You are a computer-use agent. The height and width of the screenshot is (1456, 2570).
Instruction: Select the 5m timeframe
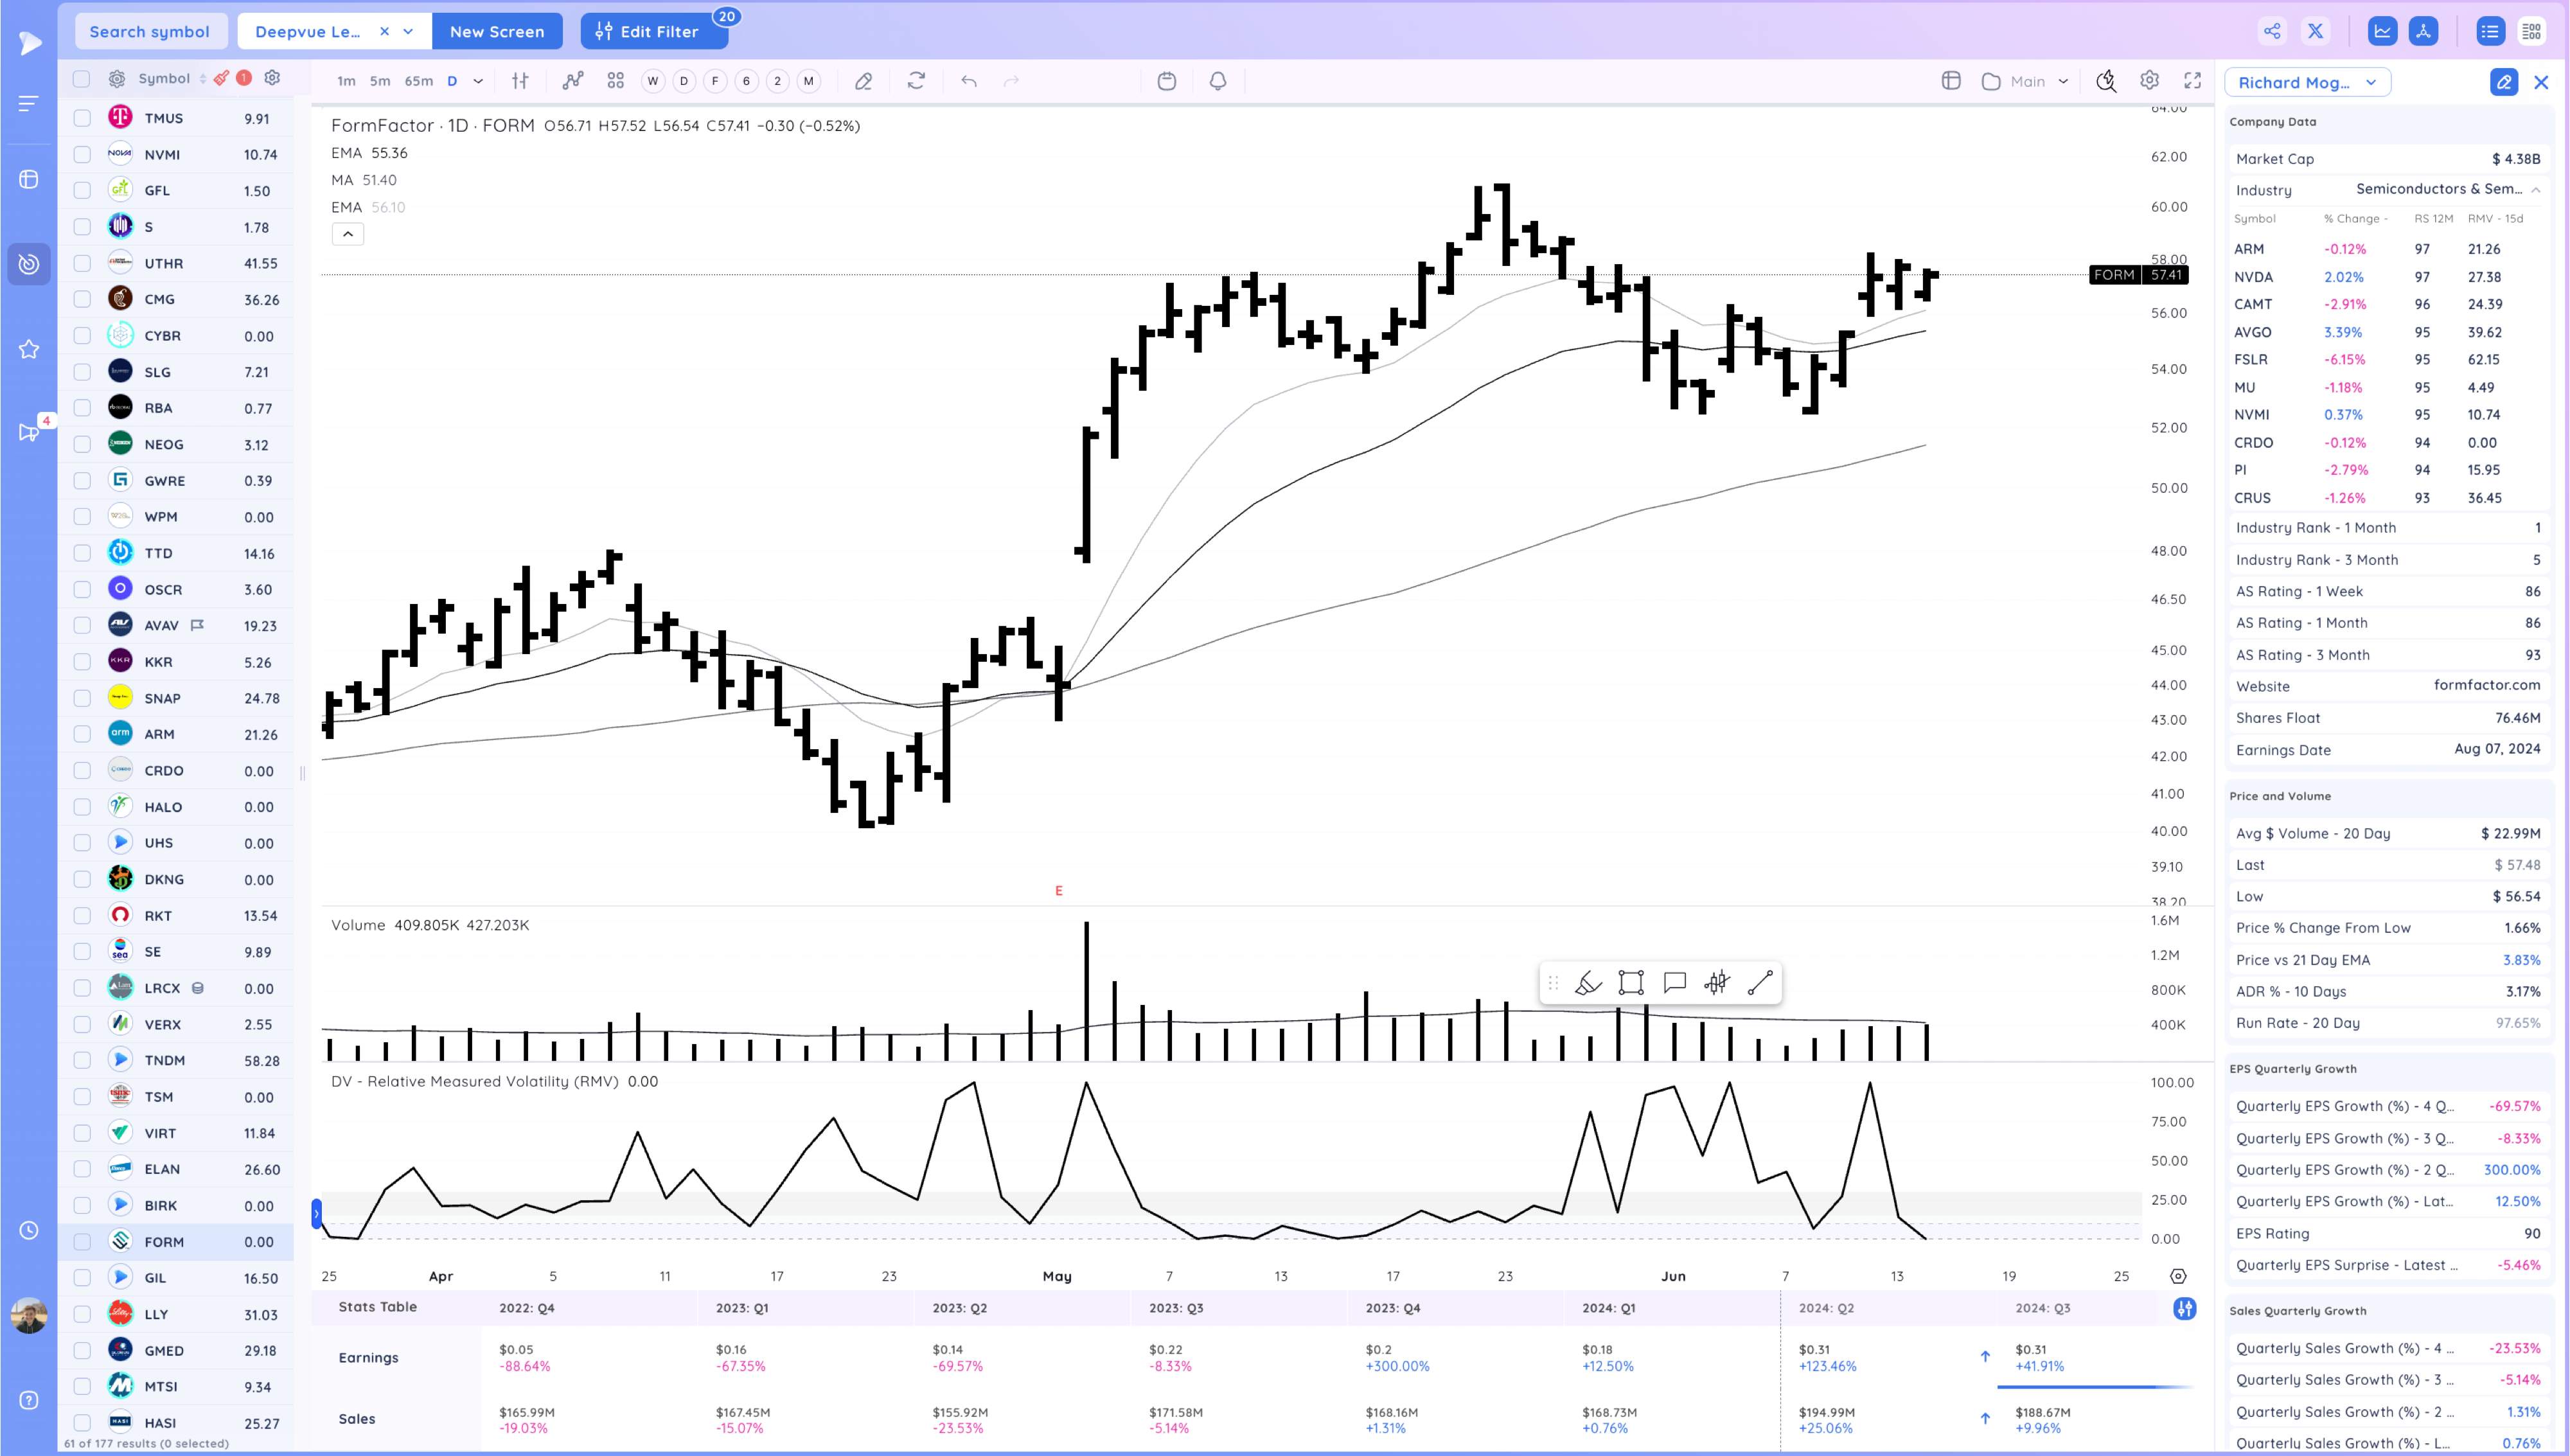point(380,81)
